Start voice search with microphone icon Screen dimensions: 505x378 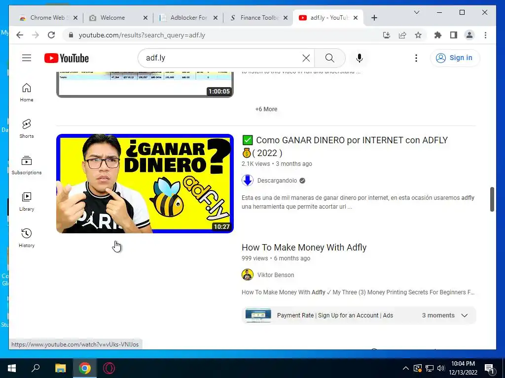tap(360, 58)
